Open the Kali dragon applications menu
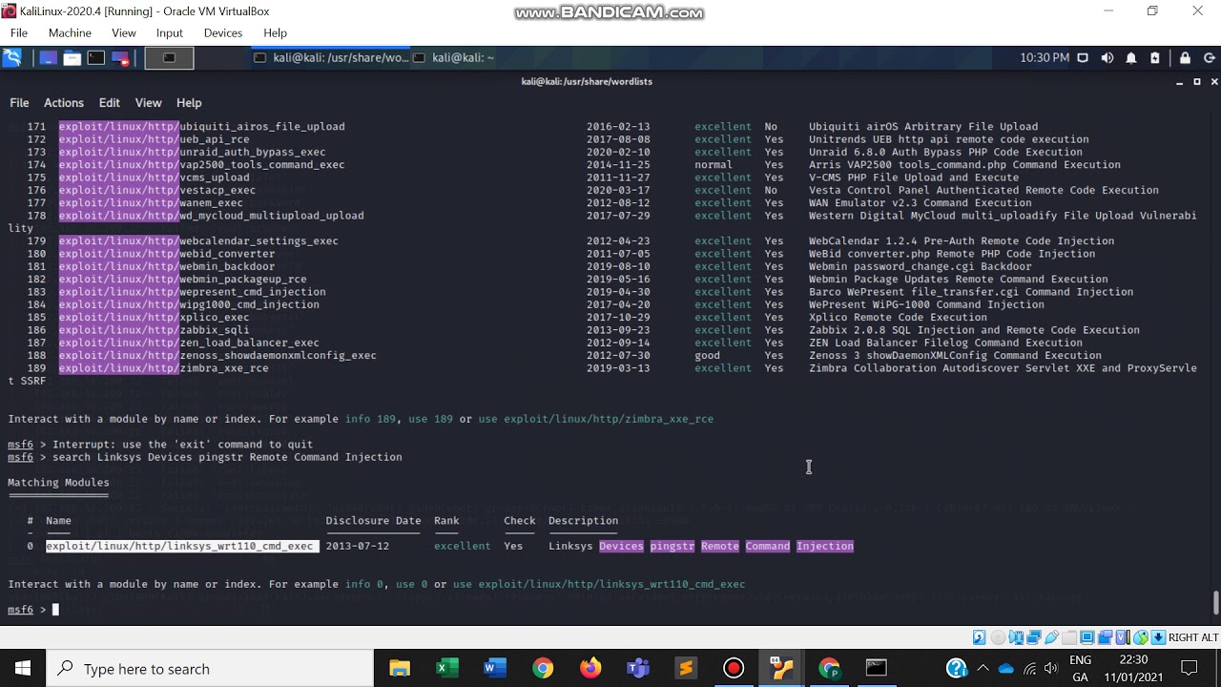The width and height of the screenshot is (1221, 687). (x=12, y=58)
